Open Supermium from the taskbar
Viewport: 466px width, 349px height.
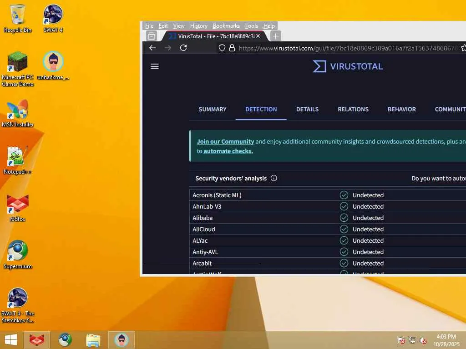point(65,340)
